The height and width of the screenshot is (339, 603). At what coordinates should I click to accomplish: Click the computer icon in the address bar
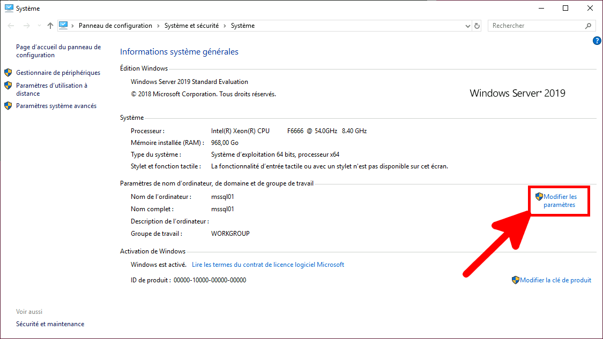tap(64, 25)
